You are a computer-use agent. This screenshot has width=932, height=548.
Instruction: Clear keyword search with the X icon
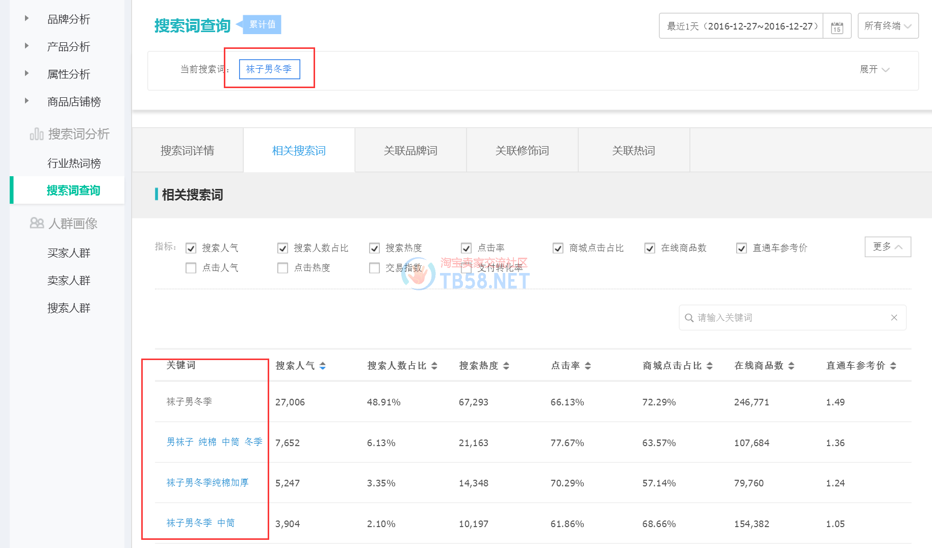click(894, 318)
